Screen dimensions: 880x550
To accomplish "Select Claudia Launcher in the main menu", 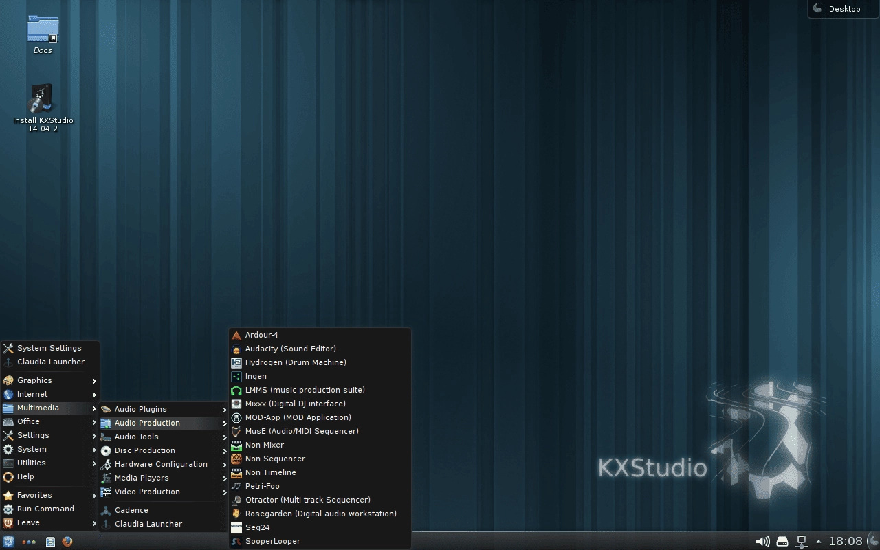I will click(x=50, y=362).
